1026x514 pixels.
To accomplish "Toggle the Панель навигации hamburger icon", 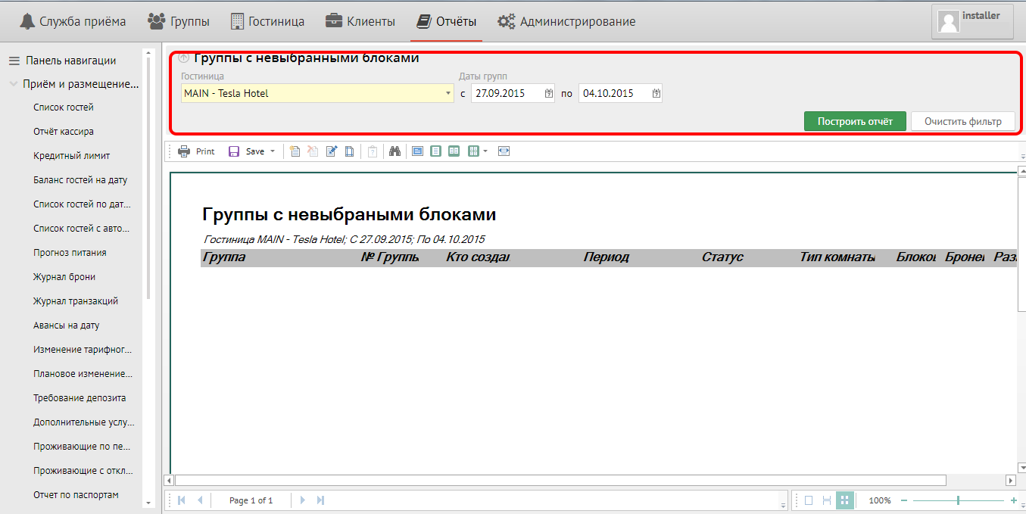I will tap(14, 61).
